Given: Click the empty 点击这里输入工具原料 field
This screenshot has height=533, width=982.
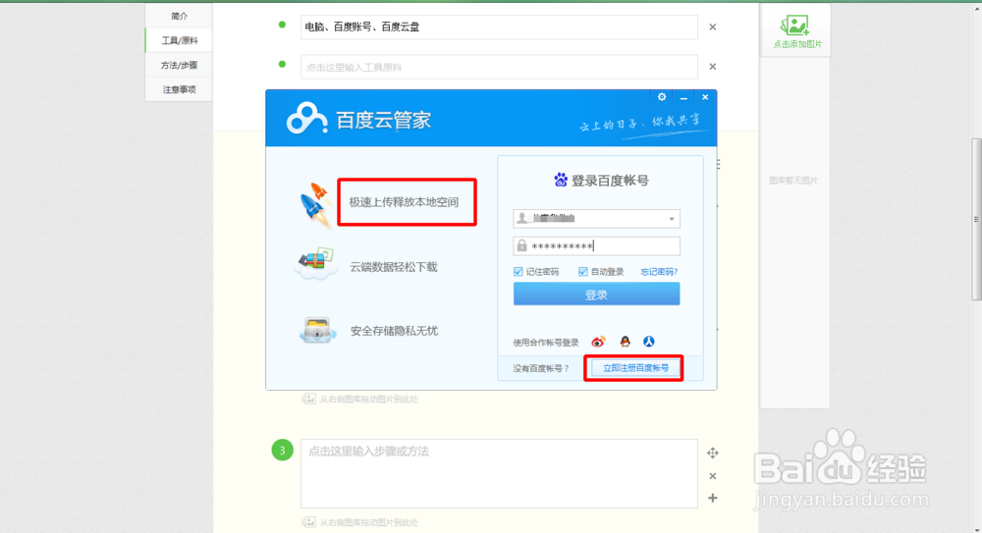Looking at the screenshot, I should (499, 67).
